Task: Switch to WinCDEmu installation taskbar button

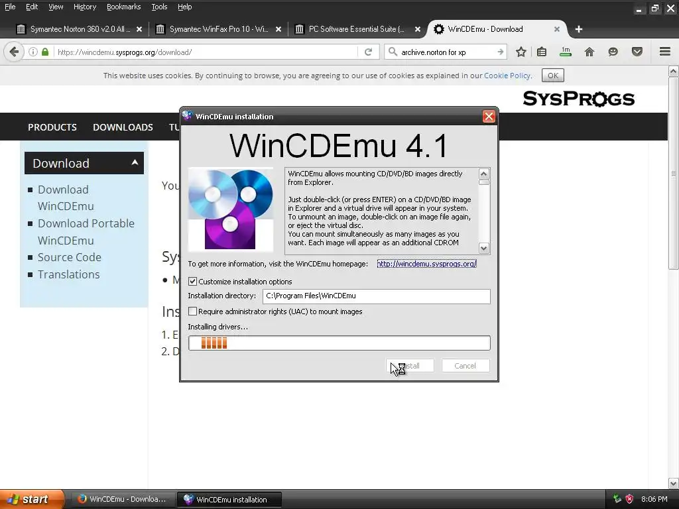Action: [x=229, y=499]
